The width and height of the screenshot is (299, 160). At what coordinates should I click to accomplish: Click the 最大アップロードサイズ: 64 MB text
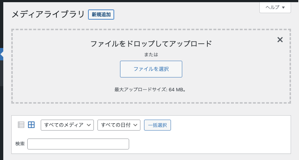click(150, 89)
